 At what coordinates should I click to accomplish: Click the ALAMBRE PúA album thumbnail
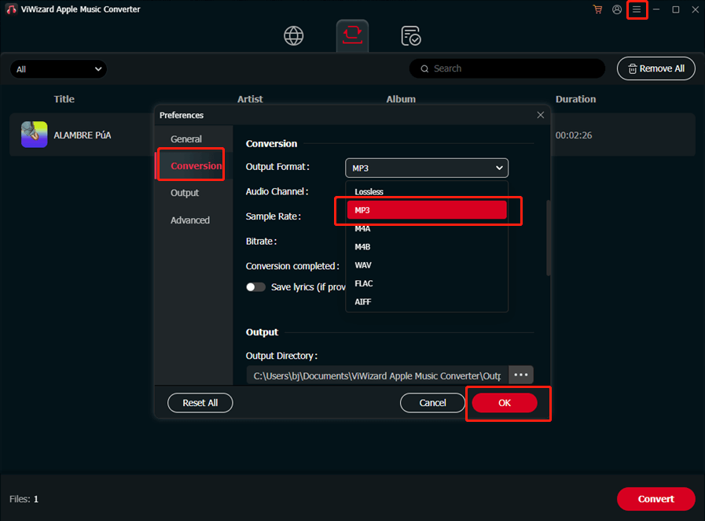point(34,135)
